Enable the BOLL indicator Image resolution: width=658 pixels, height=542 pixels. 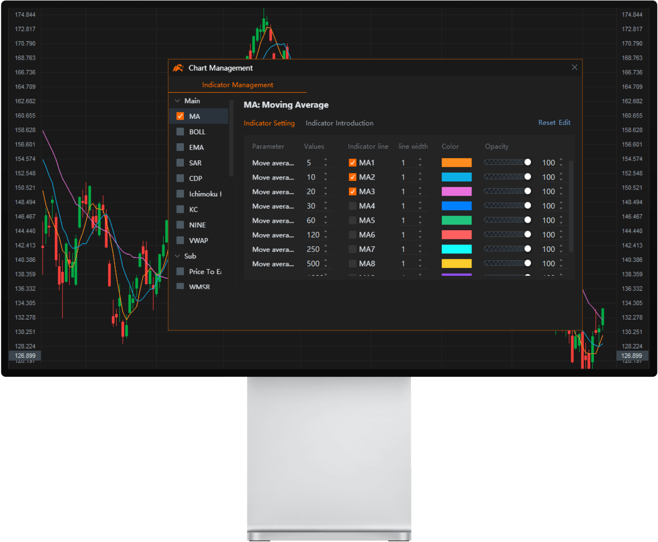(180, 131)
